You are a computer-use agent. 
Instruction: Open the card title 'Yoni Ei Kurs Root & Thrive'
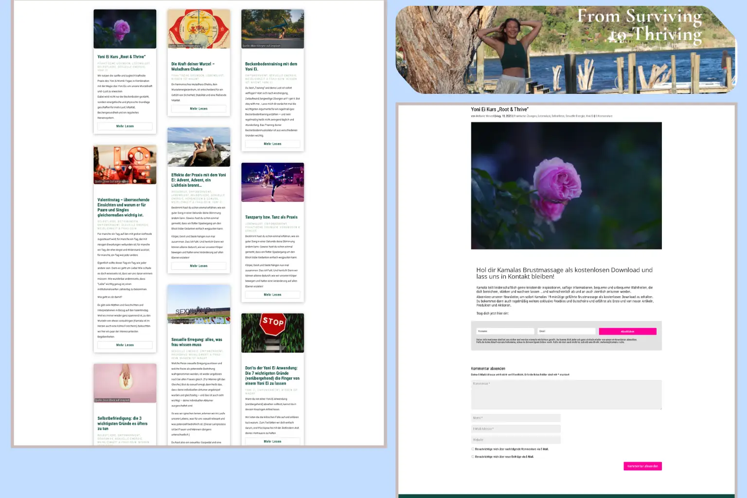point(122,57)
